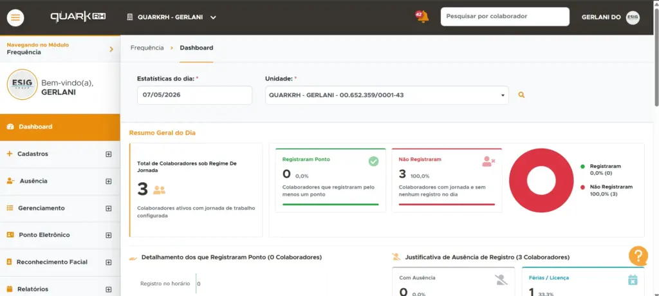Open the Ponto Eletrônico sidebar menu
Screen dimensions: 659x296
tap(60, 236)
